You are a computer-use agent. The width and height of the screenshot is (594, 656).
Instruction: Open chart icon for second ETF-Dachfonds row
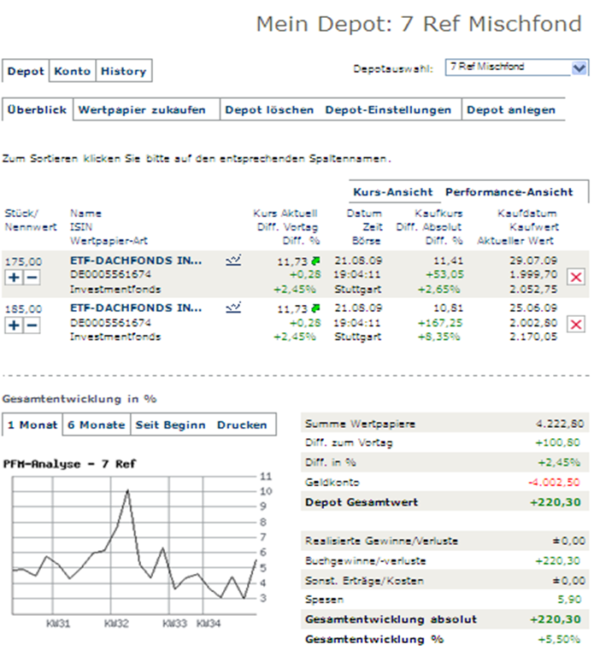click(x=233, y=307)
